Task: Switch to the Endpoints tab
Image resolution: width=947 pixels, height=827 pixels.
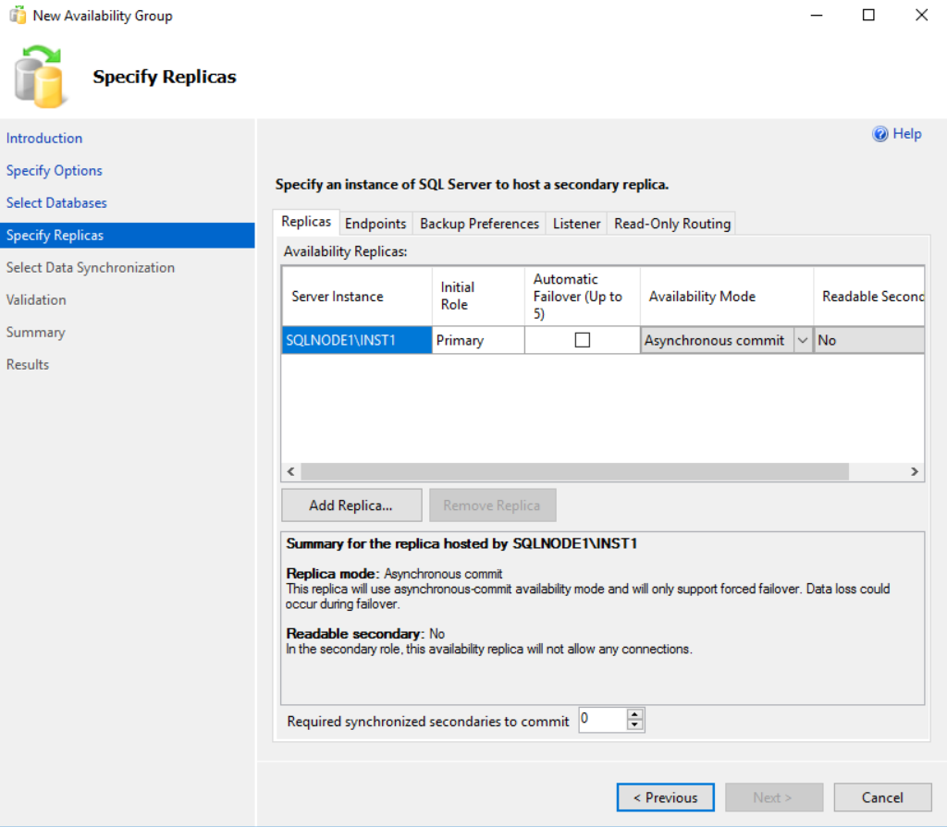Action: [375, 224]
